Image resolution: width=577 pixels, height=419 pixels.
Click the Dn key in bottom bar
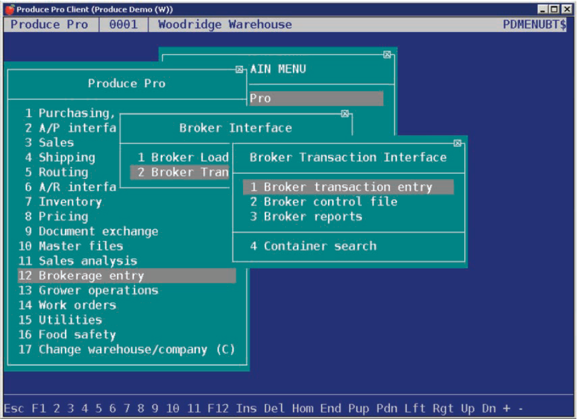(489, 408)
